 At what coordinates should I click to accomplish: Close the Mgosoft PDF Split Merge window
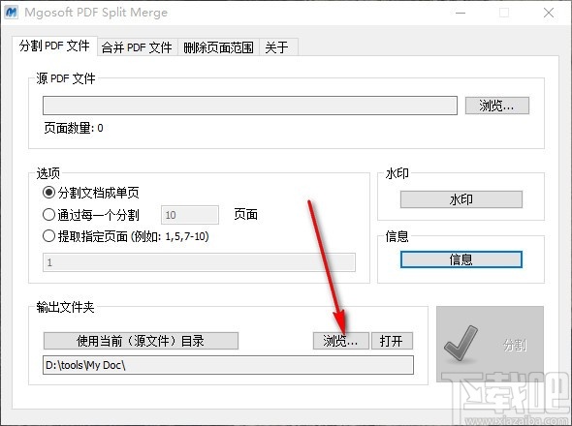pos(549,13)
